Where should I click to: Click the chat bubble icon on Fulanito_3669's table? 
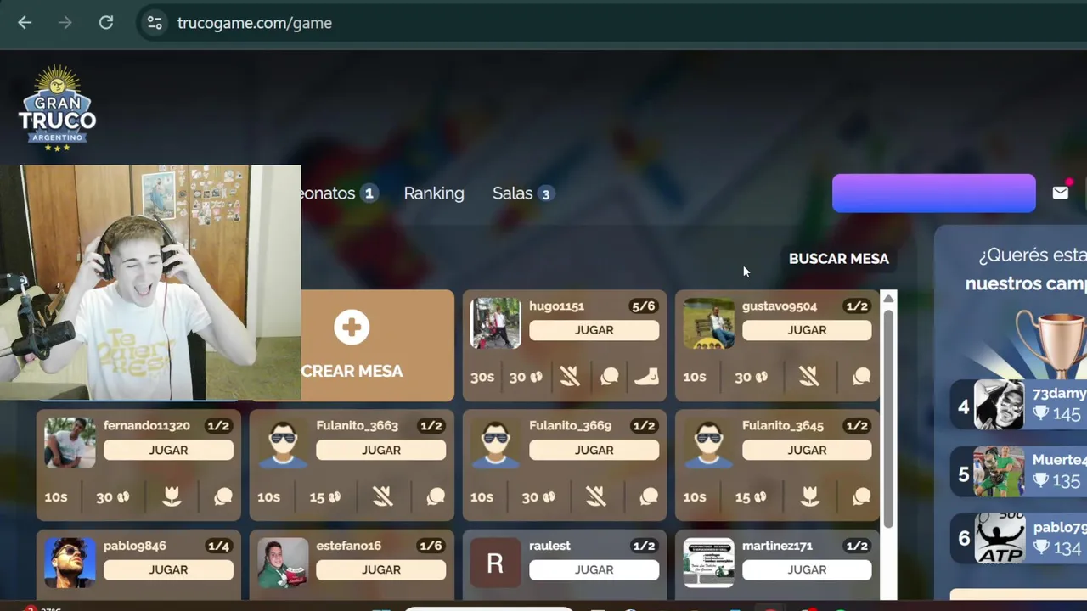click(x=649, y=496)
